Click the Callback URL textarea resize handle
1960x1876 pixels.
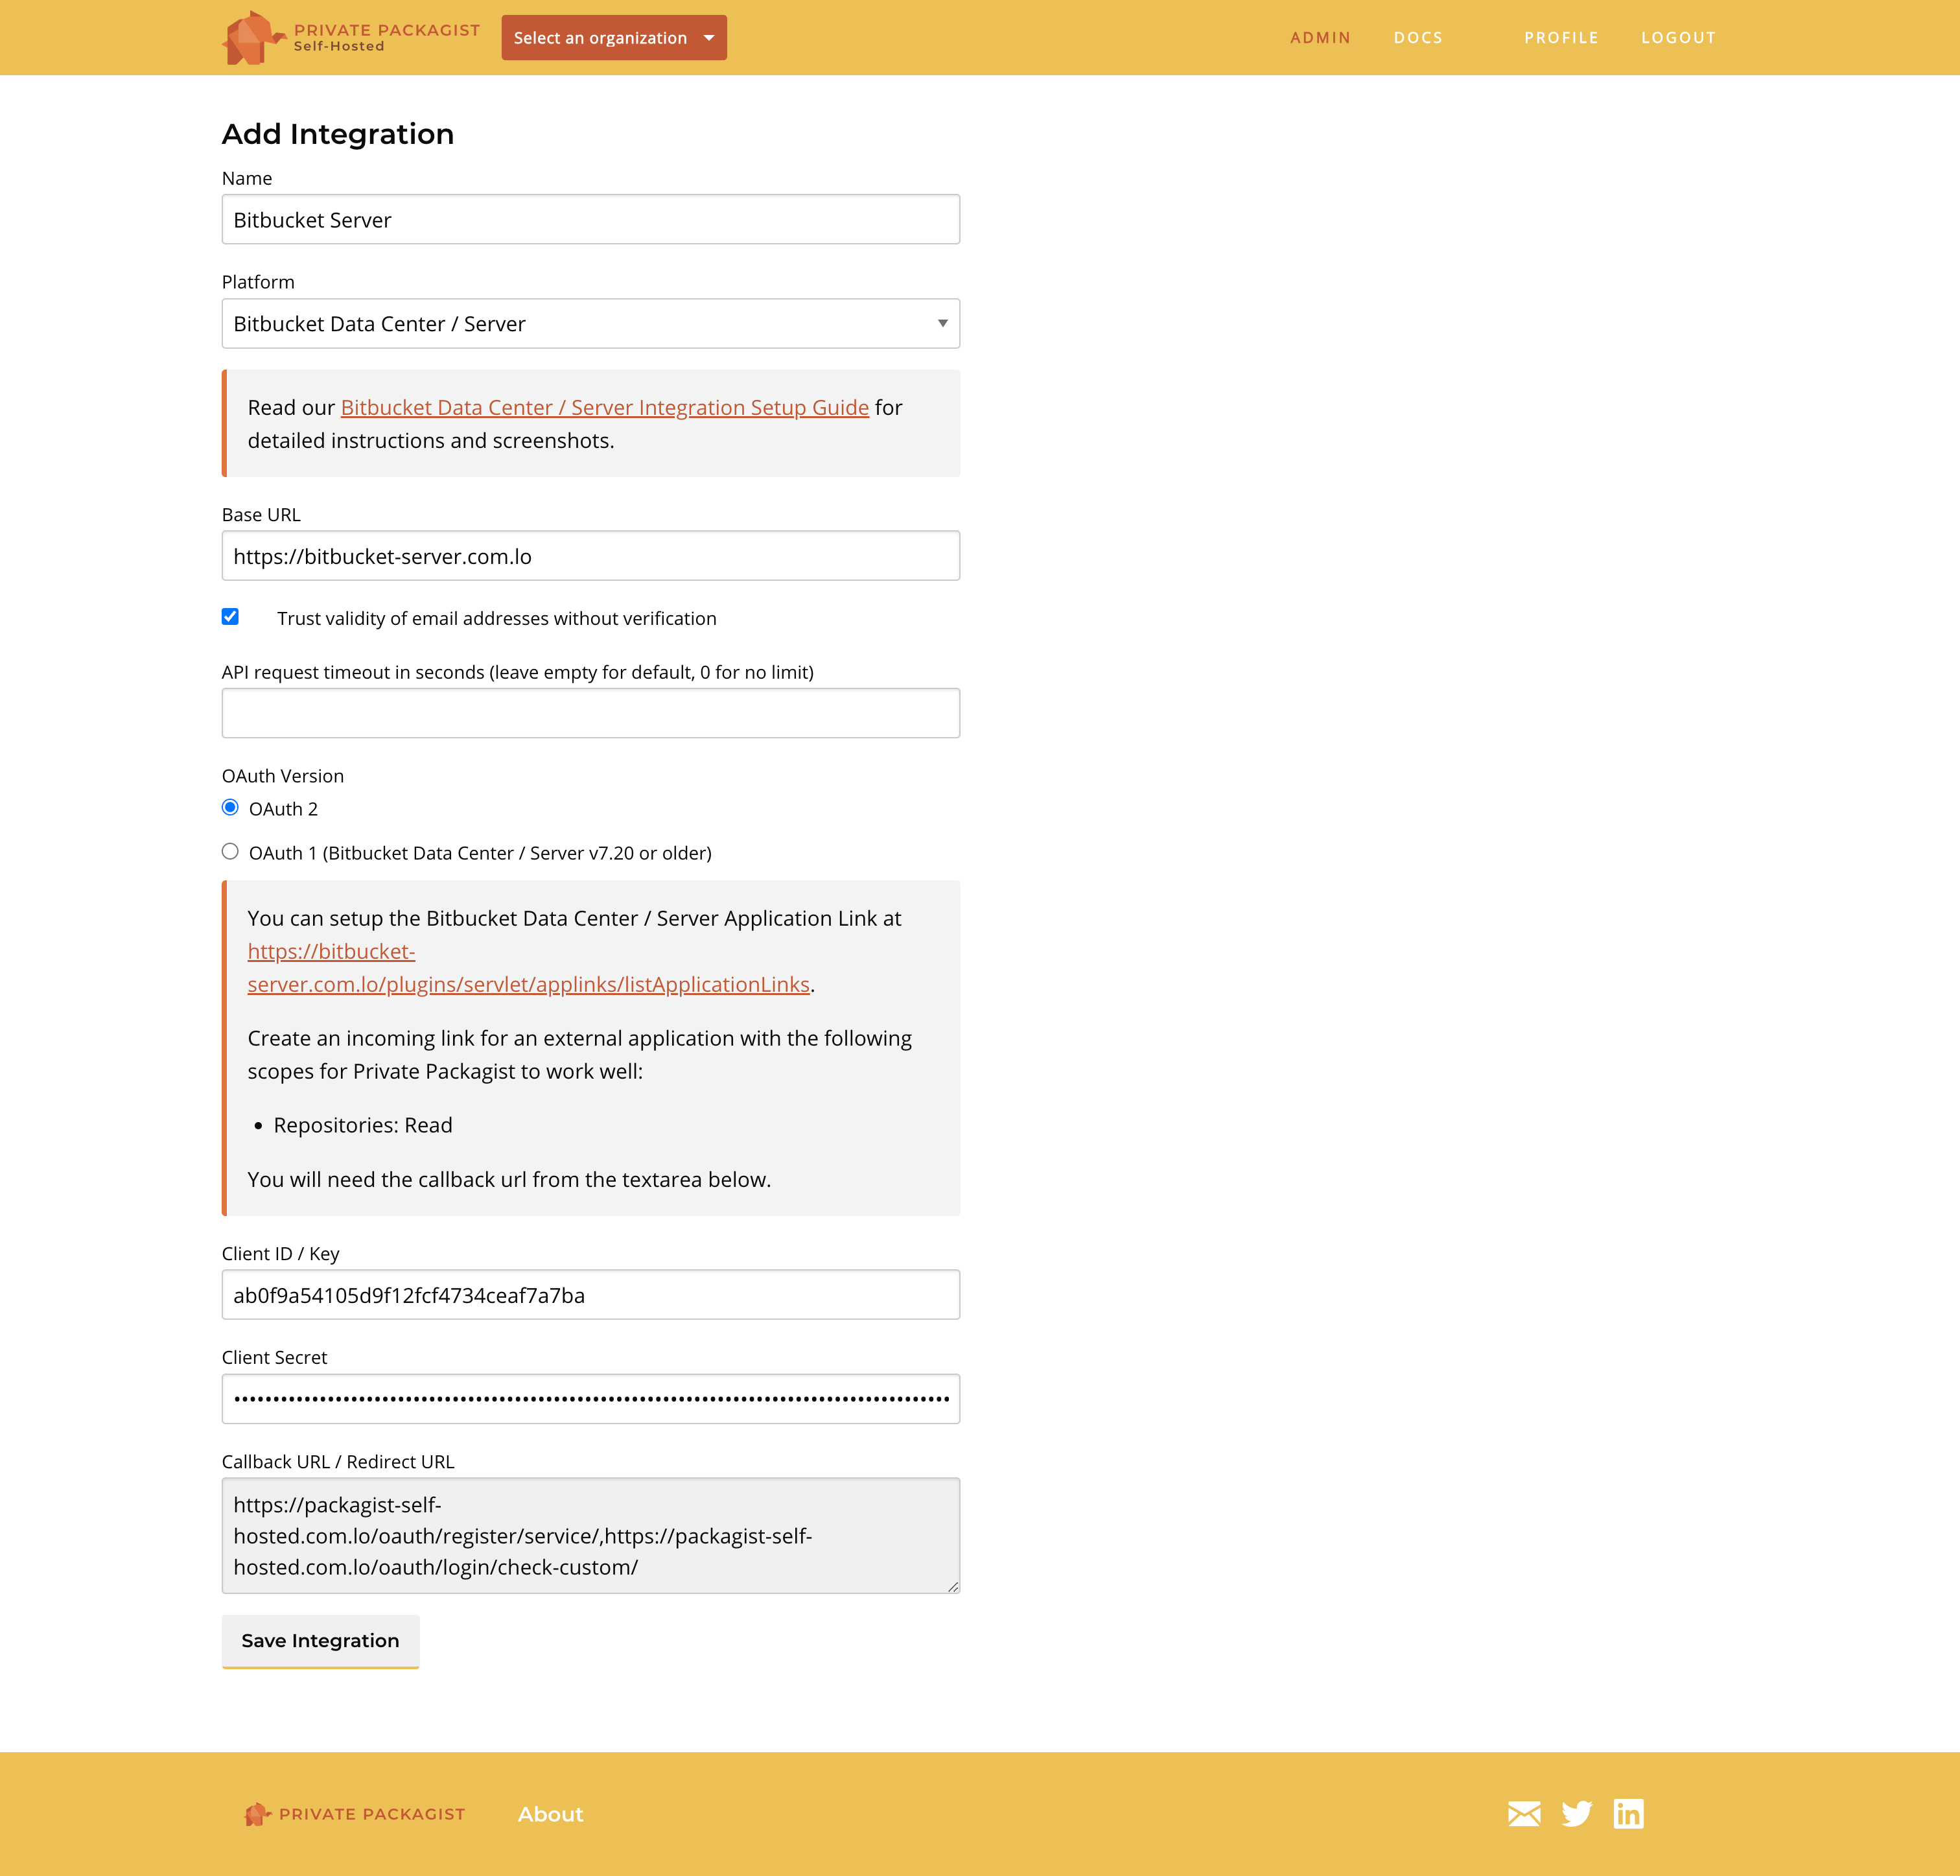pyautogui.click(x=953, y=1587)
